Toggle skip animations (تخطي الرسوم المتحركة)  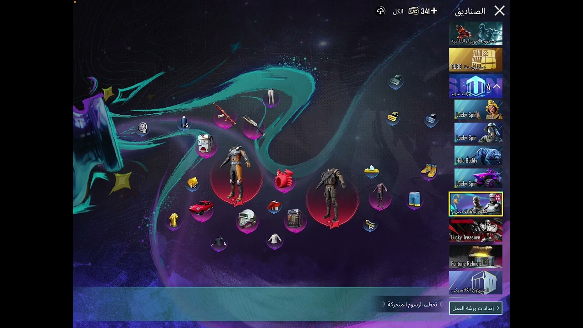tap(413, 304)
